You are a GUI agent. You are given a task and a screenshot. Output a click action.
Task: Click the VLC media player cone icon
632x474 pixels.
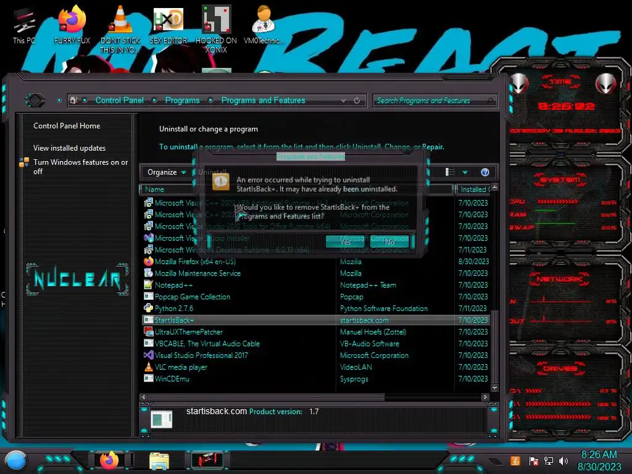click(148, 367)
